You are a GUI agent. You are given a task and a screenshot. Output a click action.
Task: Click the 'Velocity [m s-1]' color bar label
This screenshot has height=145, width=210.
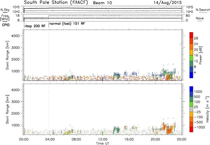[x=207, y=109]
